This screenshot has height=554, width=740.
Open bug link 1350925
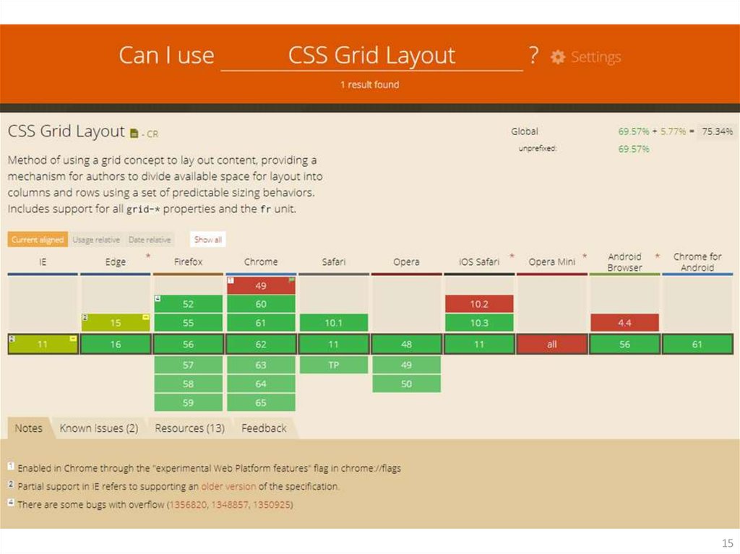272,504
